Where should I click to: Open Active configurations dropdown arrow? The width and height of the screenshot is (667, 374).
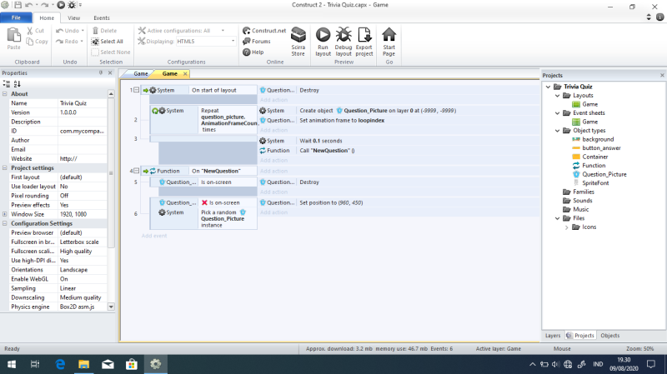coord(223,31)
